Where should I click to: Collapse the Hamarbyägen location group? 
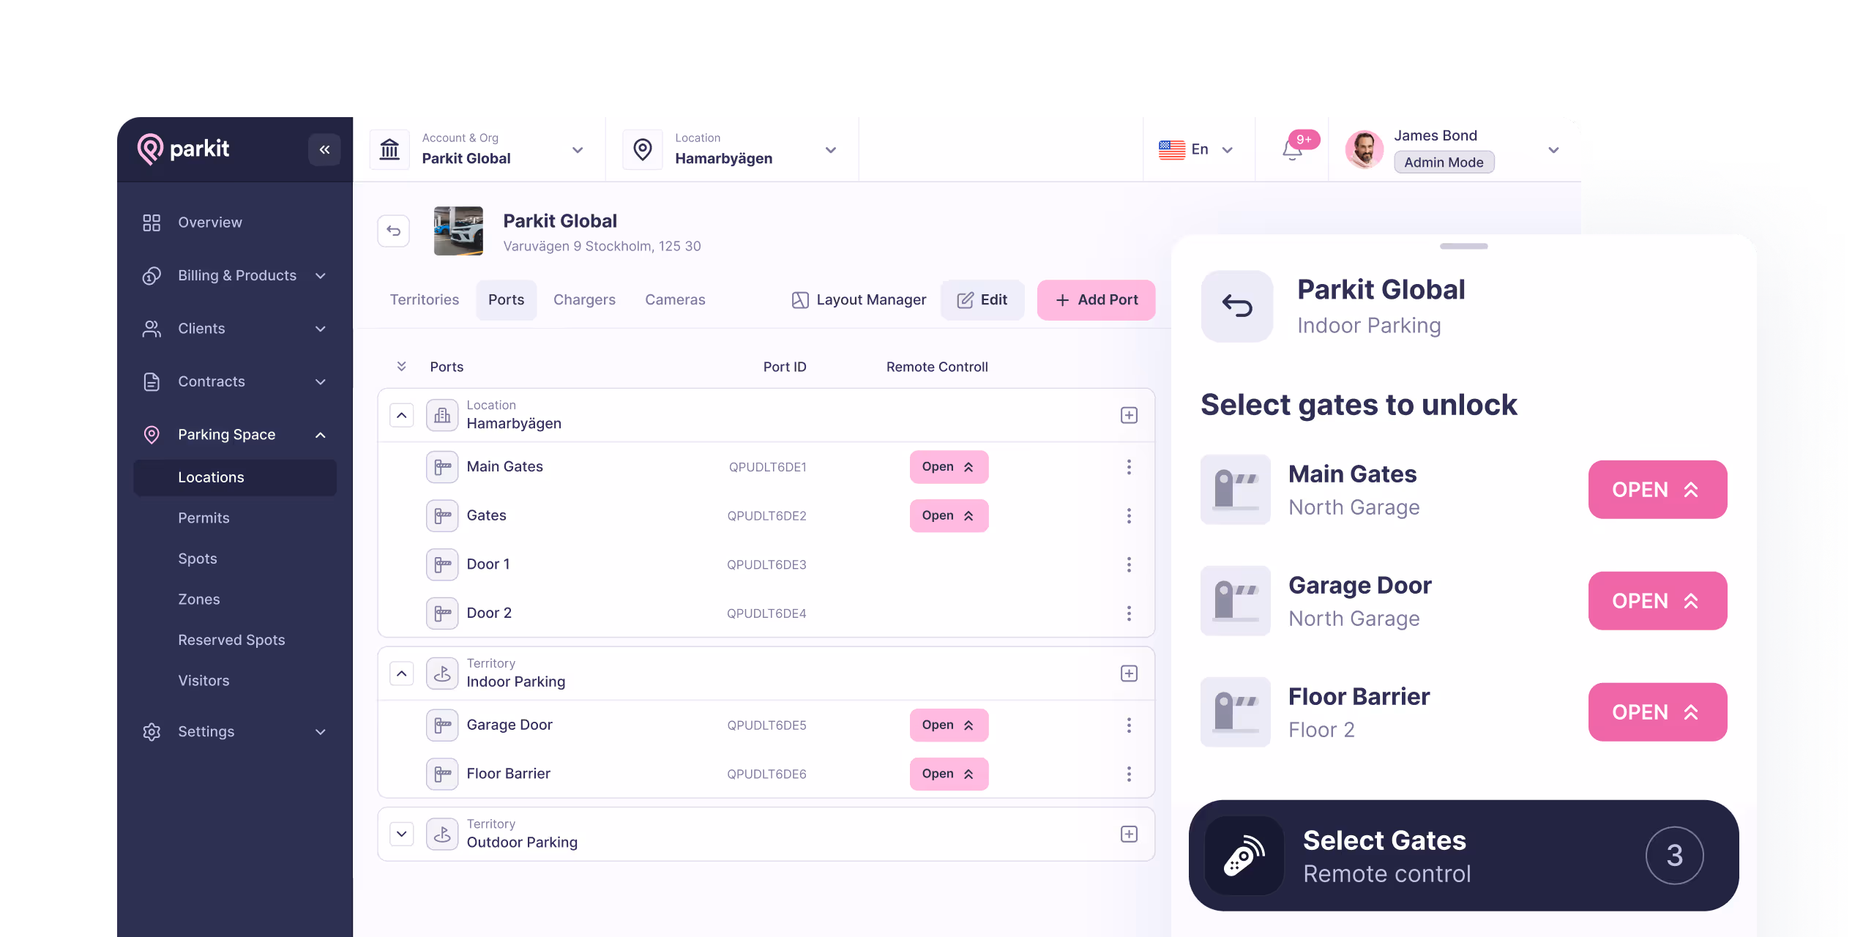(x=402, y=415)
